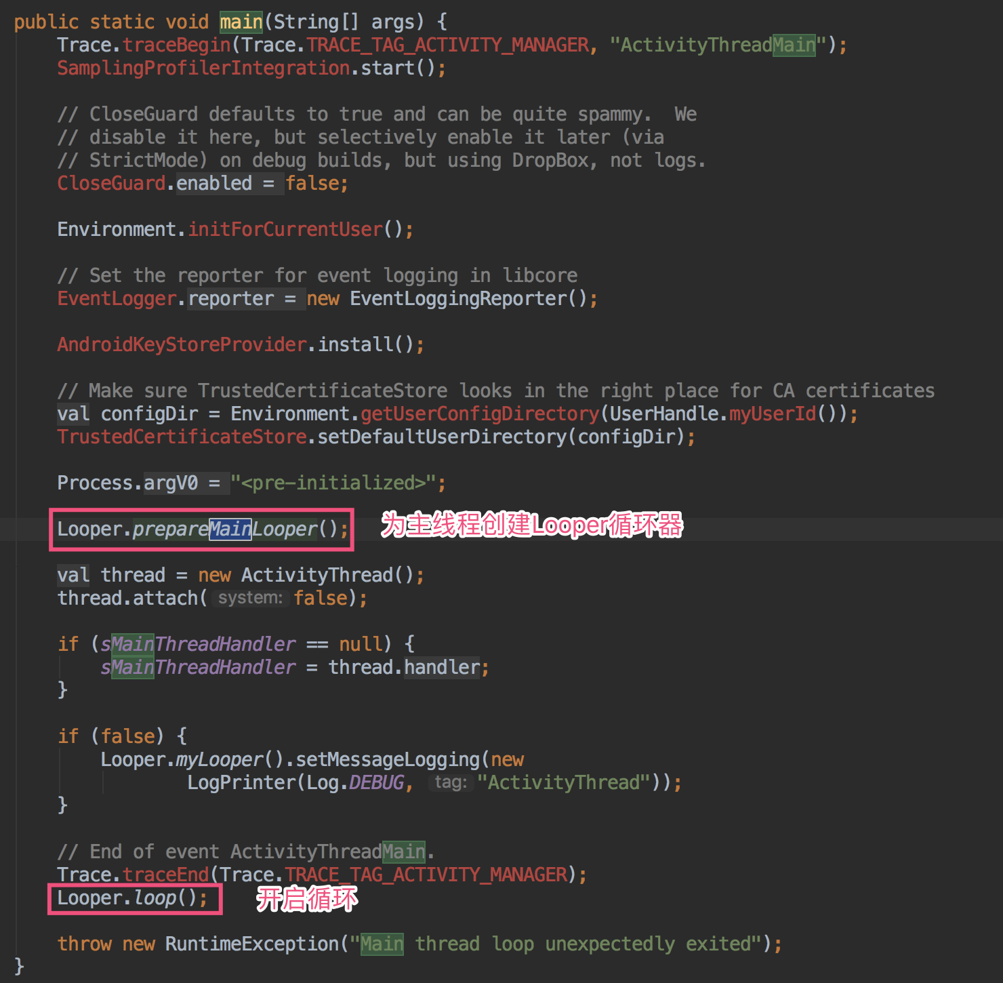Viewport: 1003px width, 983px height.
Task: Click the "ActivityThread" string in LogPrinter
Action: point(564,782)
